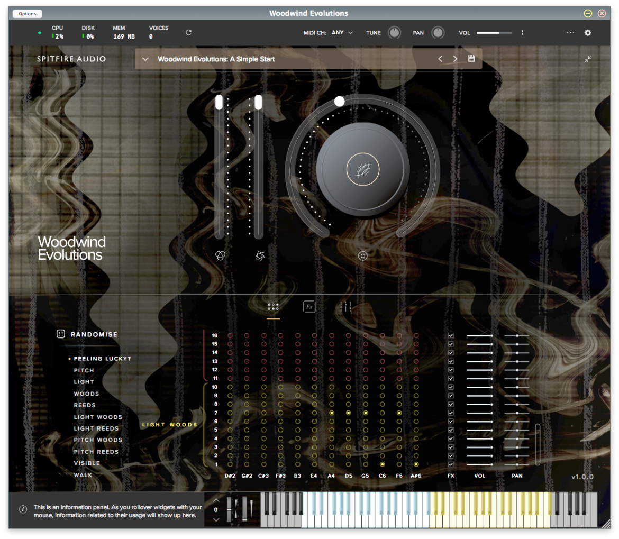
Task: Click the pitch and mod wheels beside the keyboard
Action: click(x=240, y=509)
